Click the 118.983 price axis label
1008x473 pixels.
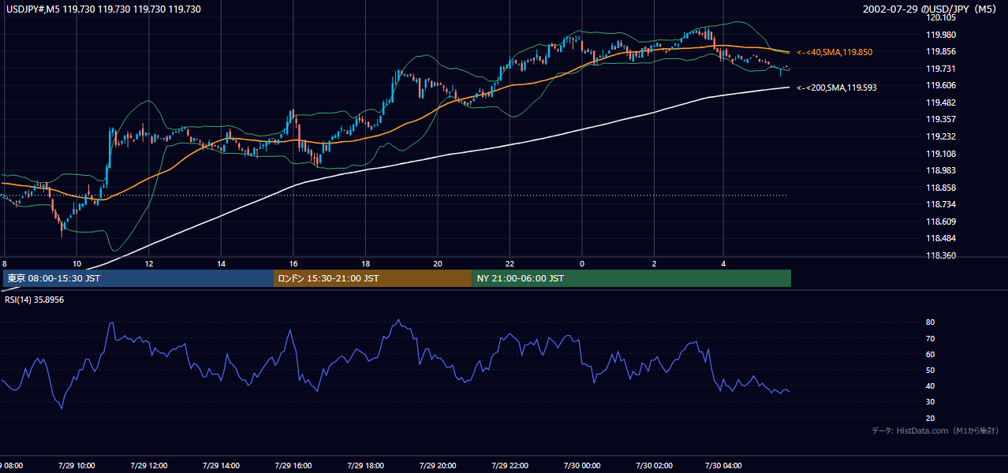(x=942, y=170)
